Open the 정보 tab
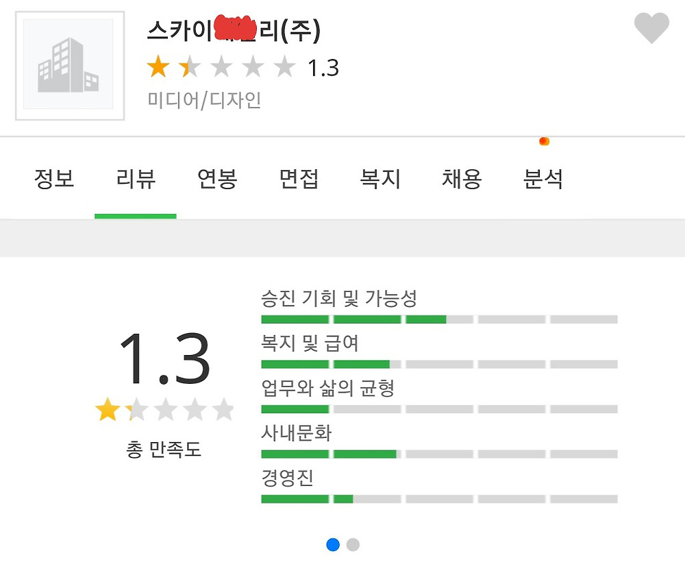The height and width of the screenshot is (573, 685). [54, 180]
